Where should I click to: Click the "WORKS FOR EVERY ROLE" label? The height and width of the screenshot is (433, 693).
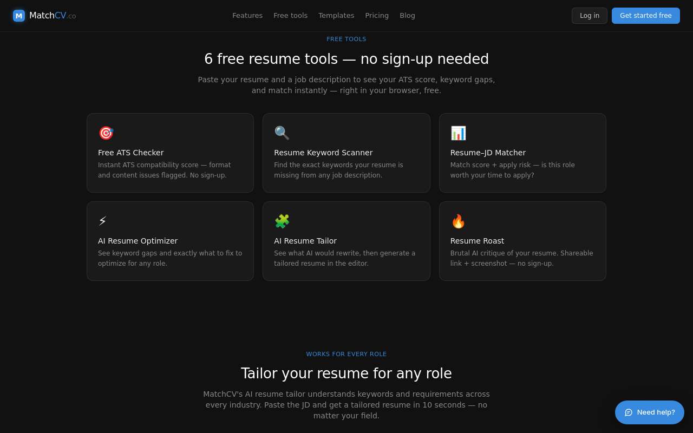pos(346,354)
